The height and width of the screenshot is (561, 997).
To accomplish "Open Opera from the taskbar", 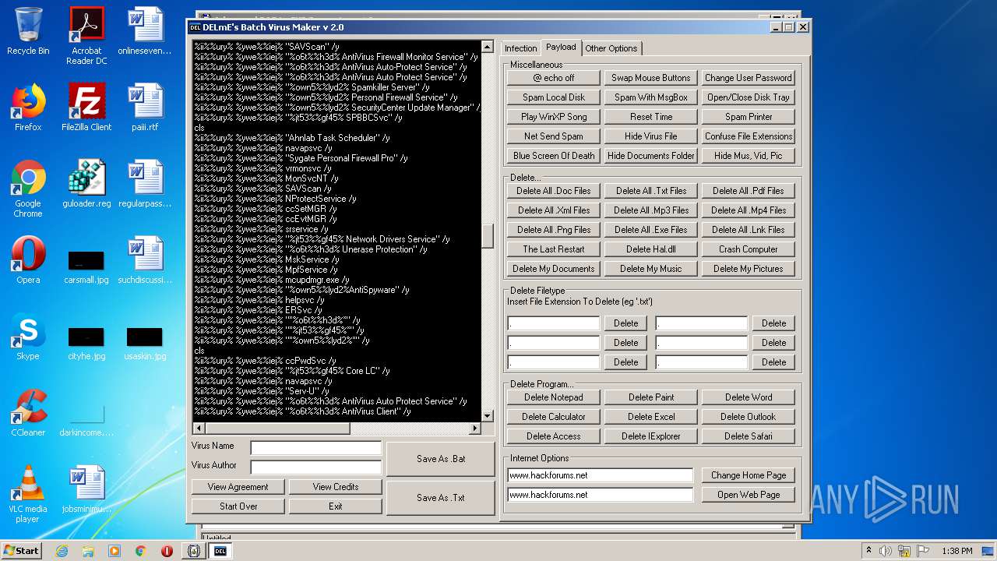I will pos(167,551).
